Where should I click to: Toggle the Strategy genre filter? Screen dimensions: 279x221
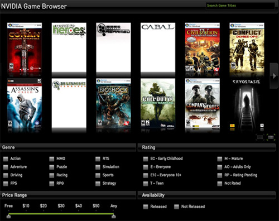(98, 184)
